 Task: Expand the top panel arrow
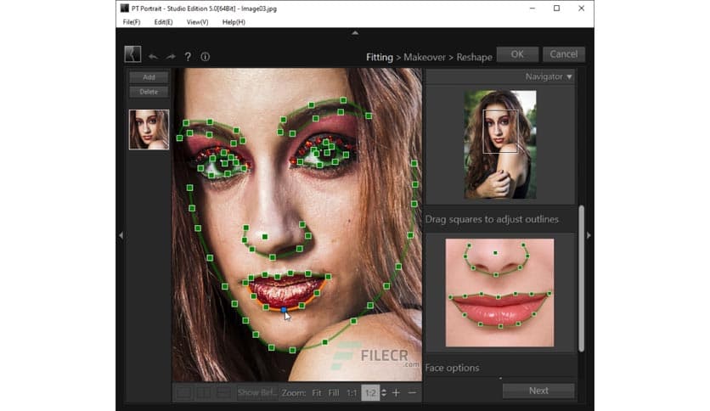tap(355, 33)
